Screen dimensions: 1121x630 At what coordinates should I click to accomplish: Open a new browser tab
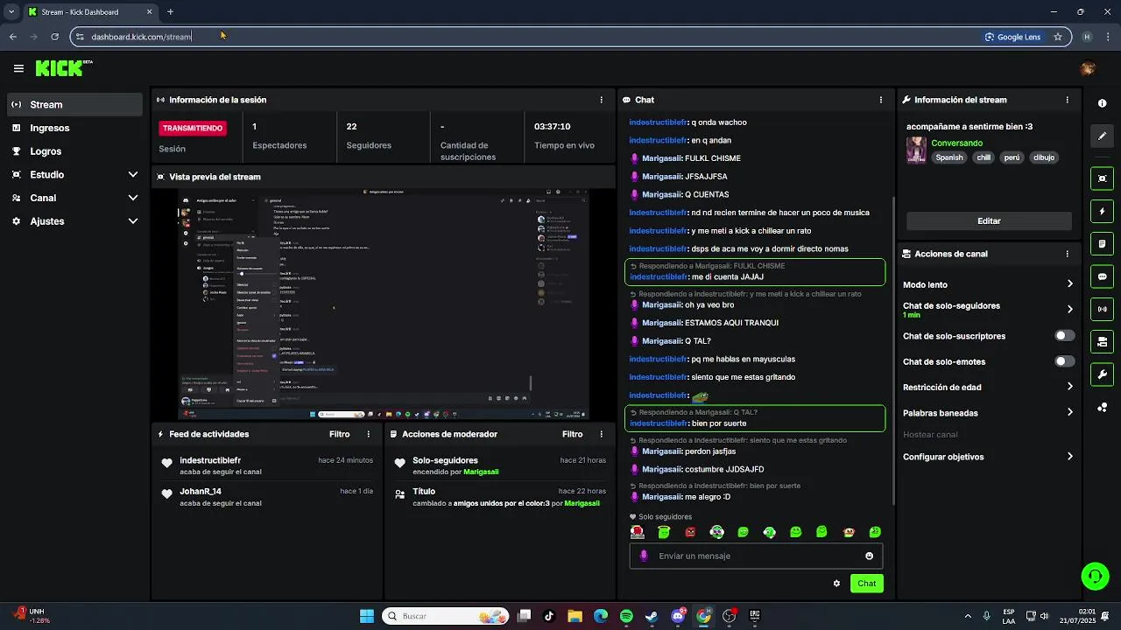[x=170, y=12]
